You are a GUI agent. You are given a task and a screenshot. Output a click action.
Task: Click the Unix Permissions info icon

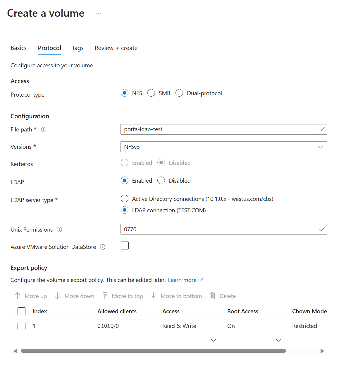pyautogui.click(x=59, y=230)
